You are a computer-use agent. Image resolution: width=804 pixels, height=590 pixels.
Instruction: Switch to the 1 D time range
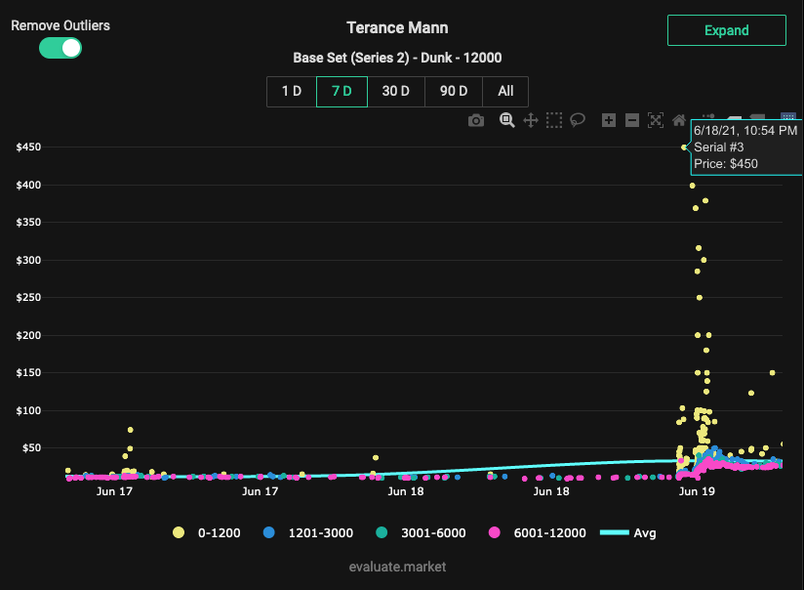coord(292,92)
